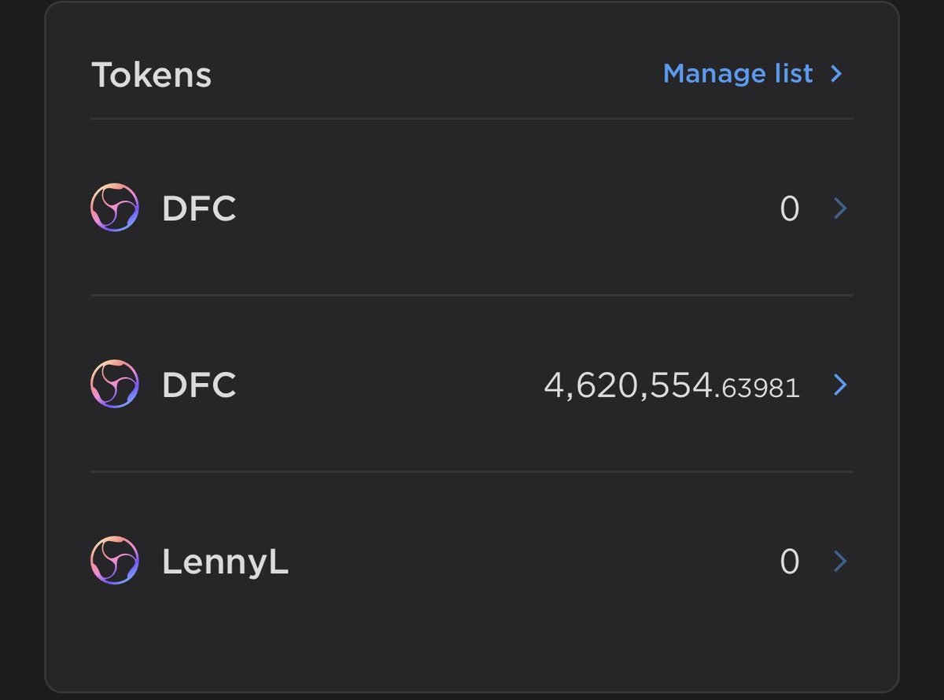
Task: Select the DFC name with zero balance
Action: click(x=199, y=208)
